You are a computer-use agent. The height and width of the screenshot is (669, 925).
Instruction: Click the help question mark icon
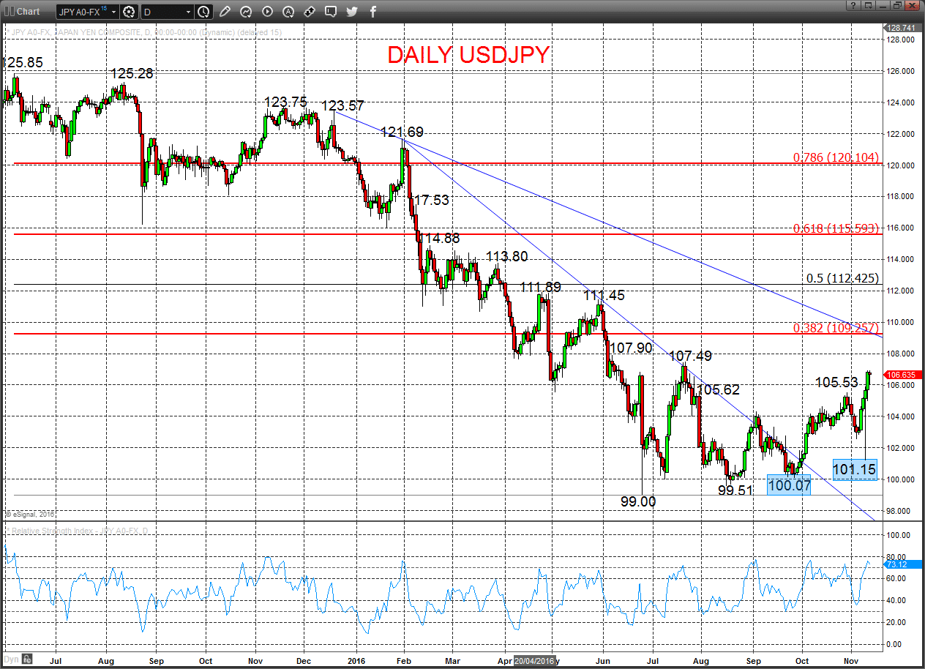[854, 5]
